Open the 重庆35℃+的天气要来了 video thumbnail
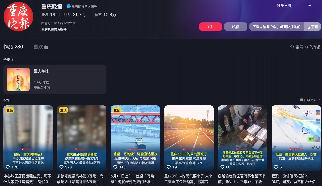The width and height of the screenshot is (322, 186). pyautogui.click(x=189, y=138)
